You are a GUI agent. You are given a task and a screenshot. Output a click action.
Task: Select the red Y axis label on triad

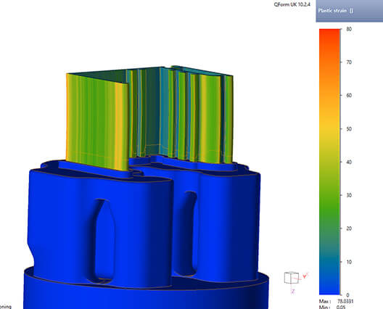pyautogui.click(x=305, y=276)
